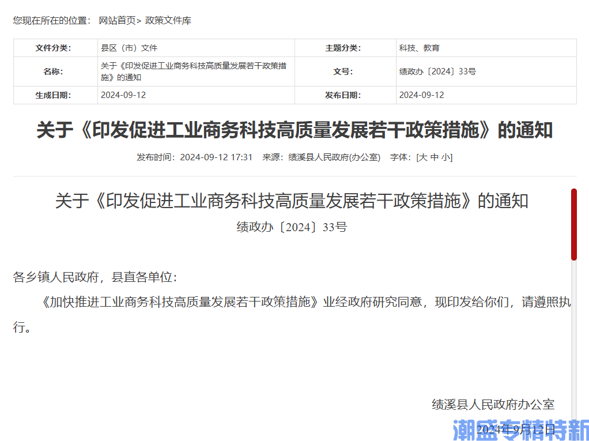589x441 pixels.
Task: Click the 名称 label cell
Action: [55, 71]
